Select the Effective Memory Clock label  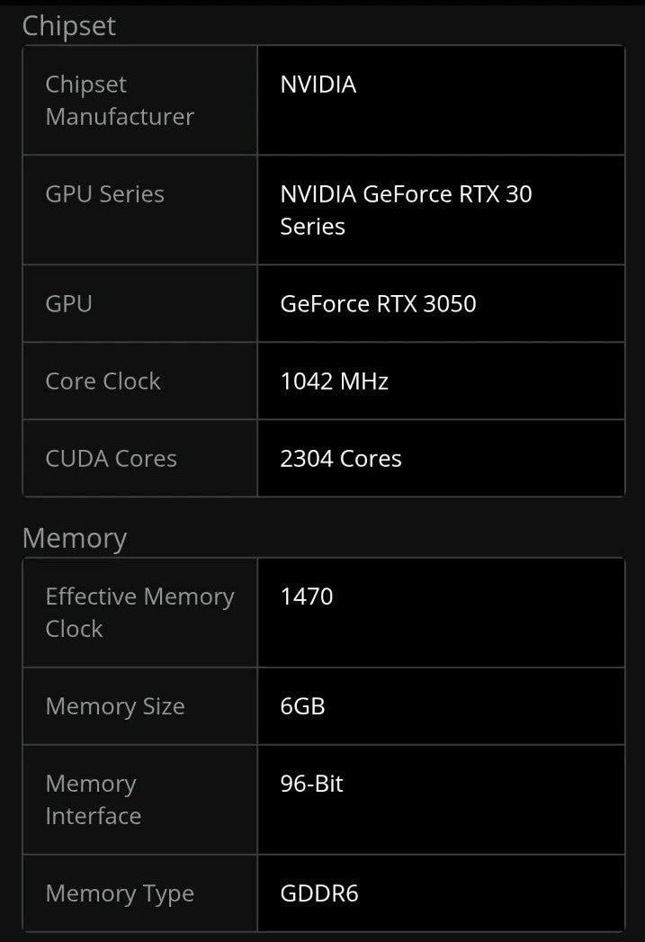tap(139, 613)
